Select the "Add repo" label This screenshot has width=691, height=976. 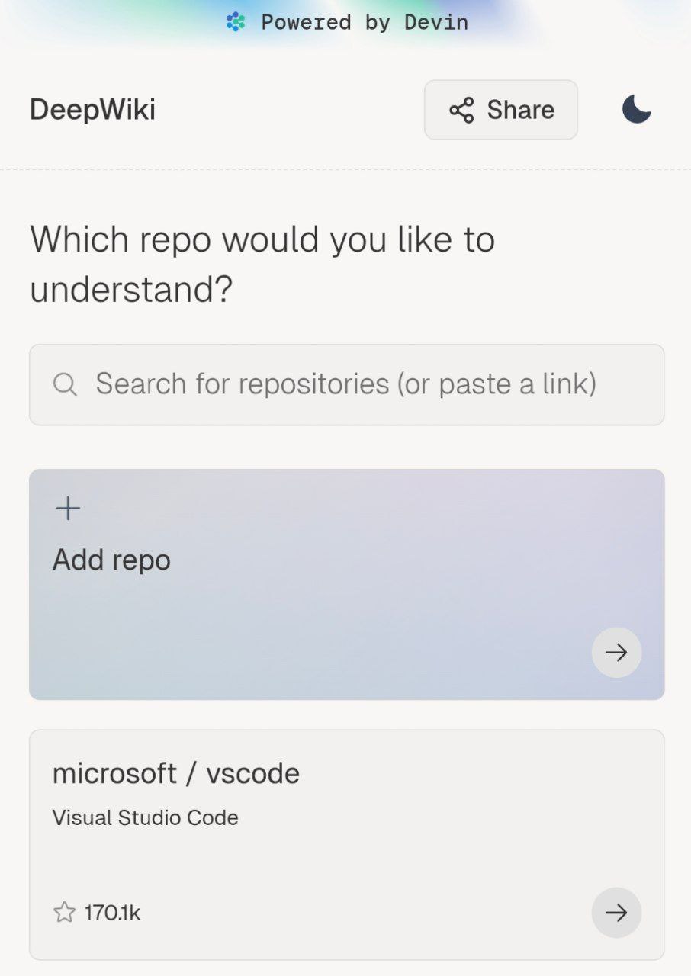[x=111, y=560]
